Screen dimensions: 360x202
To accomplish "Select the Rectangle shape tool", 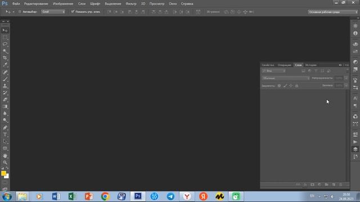I will click(x=5, y=148).
